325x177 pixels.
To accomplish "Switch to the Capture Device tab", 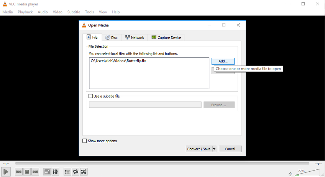I will tap(166, 37).
